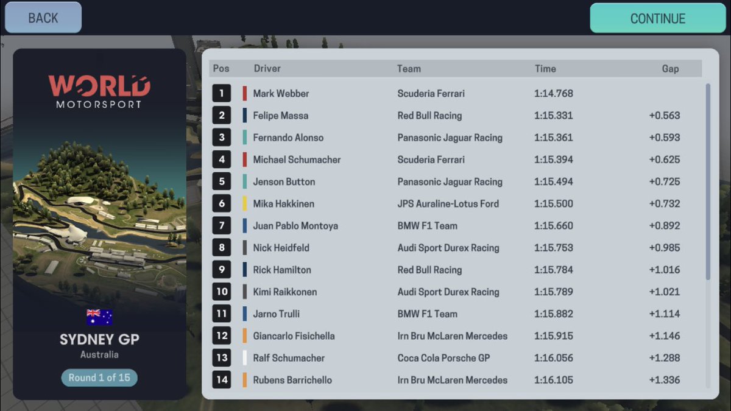Select the position 13 badge for Ralf Schumacher
Screen dimensions: 731x411
tap(221, 358)
